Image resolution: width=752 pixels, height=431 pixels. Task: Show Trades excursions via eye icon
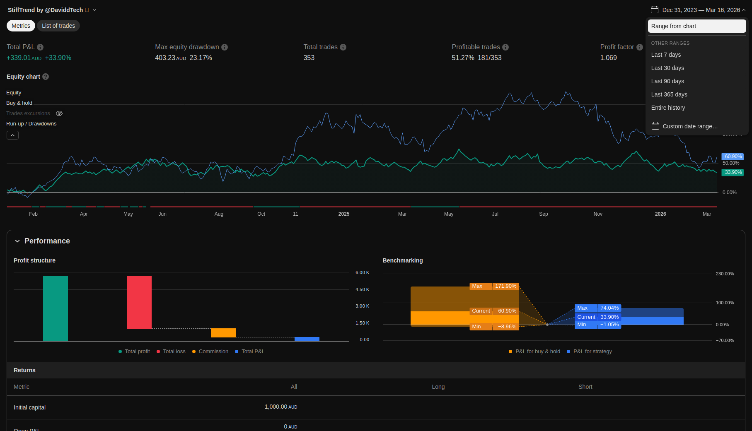click(59, 113)
